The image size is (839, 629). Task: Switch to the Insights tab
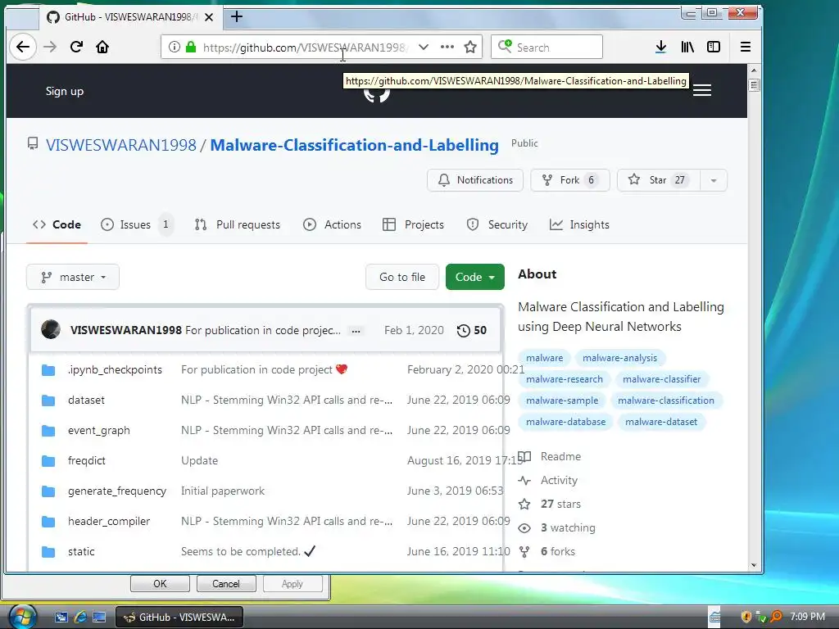(x=579, y=224)
